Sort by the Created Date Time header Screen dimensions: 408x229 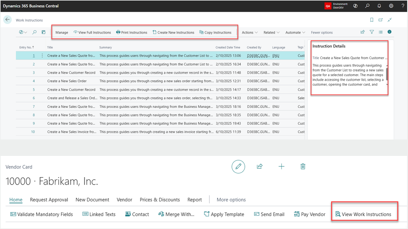(228, 47)
